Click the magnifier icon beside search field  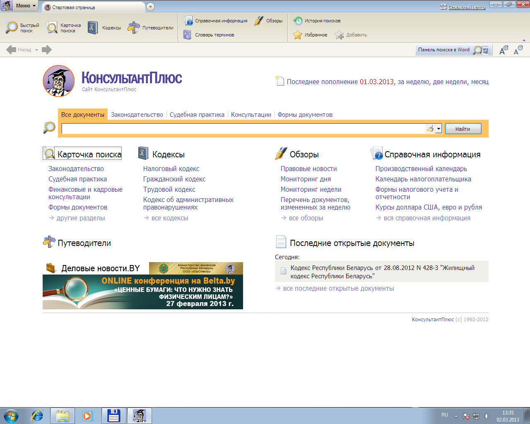[49, 128]
